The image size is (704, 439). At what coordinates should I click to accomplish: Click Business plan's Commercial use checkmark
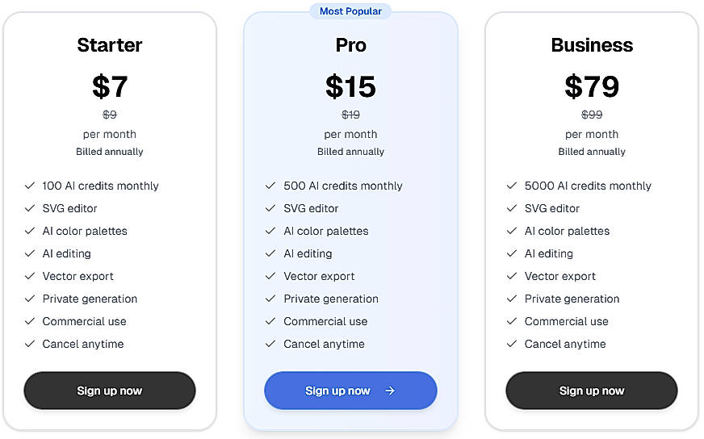pyautogui.click(x=512, y=321)
